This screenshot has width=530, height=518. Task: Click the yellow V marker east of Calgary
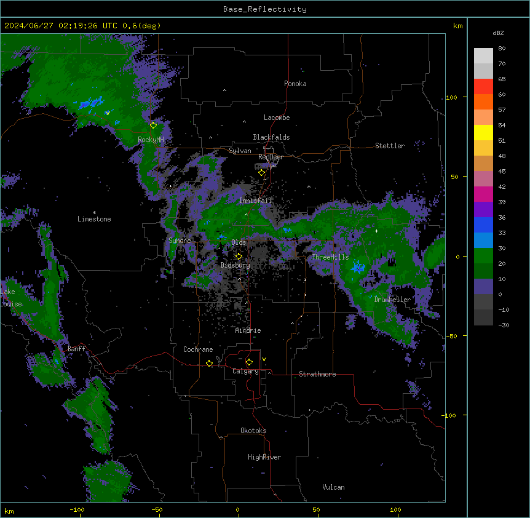[264, 359]
